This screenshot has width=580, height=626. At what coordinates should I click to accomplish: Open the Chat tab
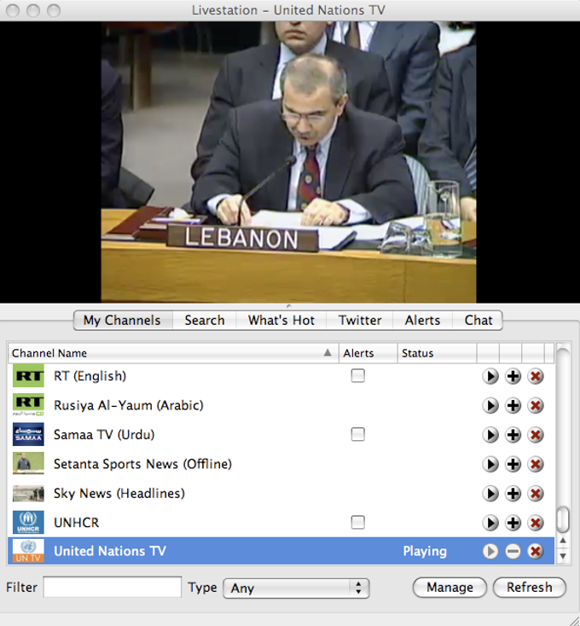478,320
